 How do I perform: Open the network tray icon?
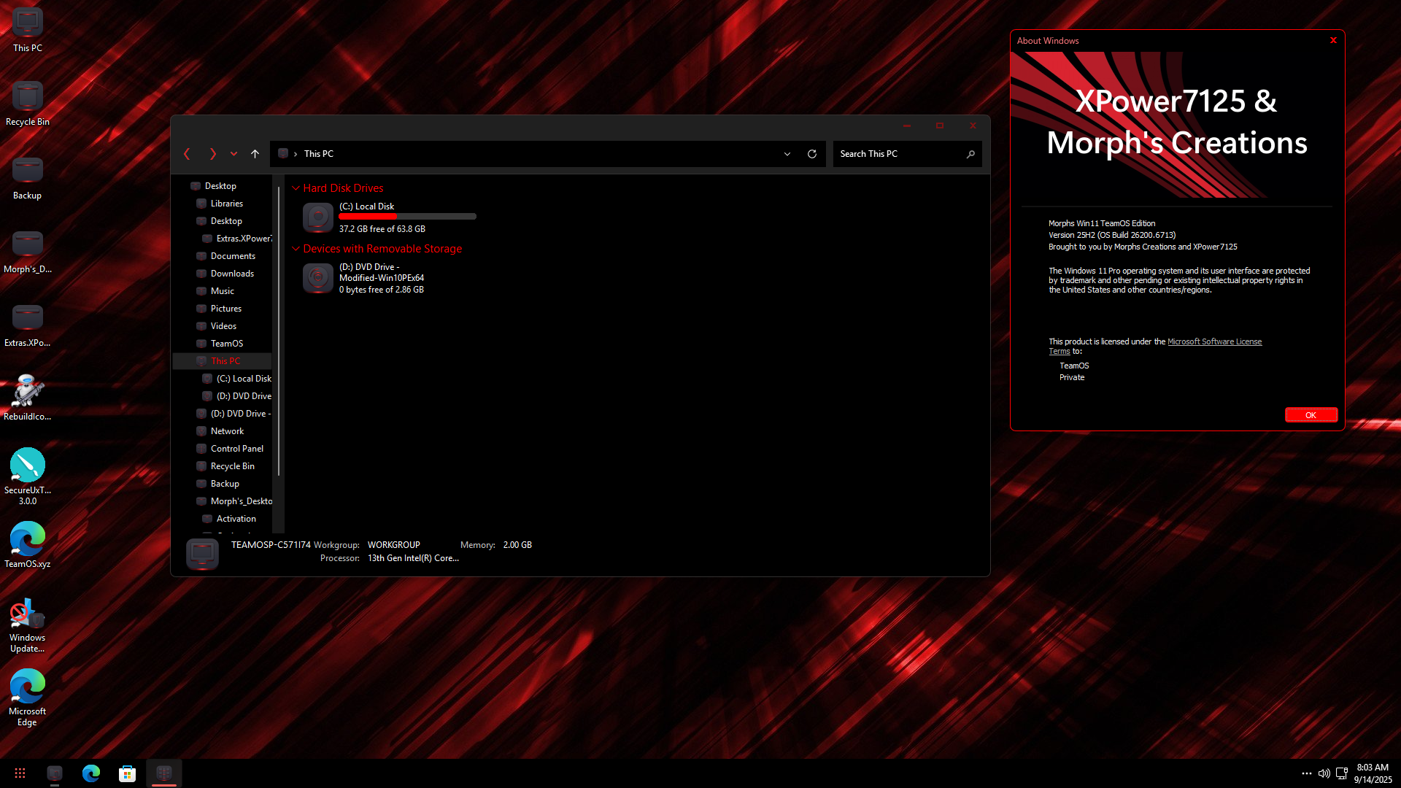pos(1341,773)
